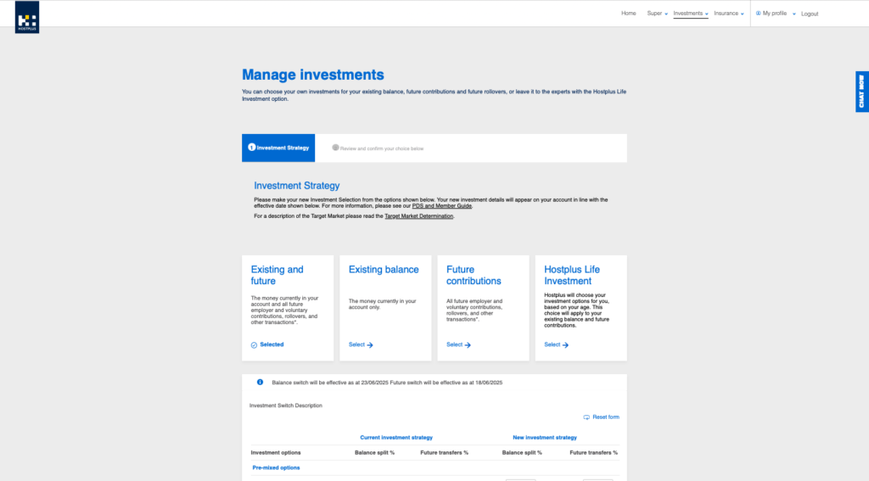Screen dimensions: 869x481
Task: Select the Review and confirm step
Action: (x=381, y=148)
